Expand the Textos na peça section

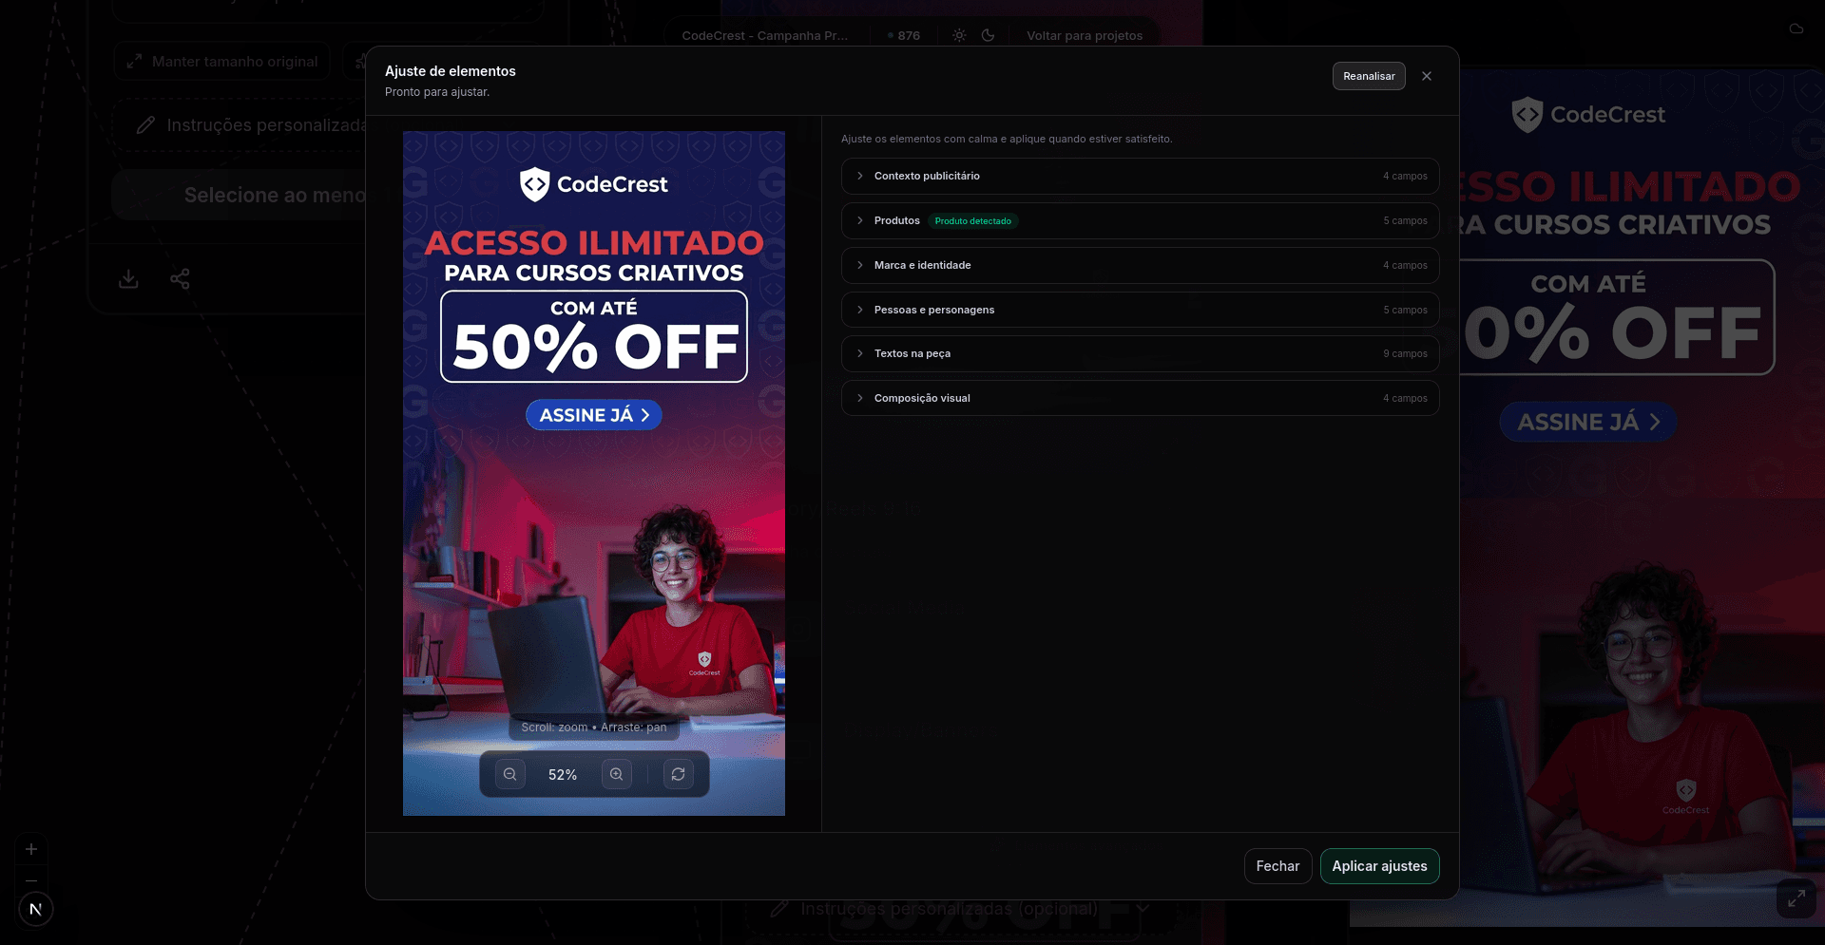pyautogui.click(x=1140, y=353)
